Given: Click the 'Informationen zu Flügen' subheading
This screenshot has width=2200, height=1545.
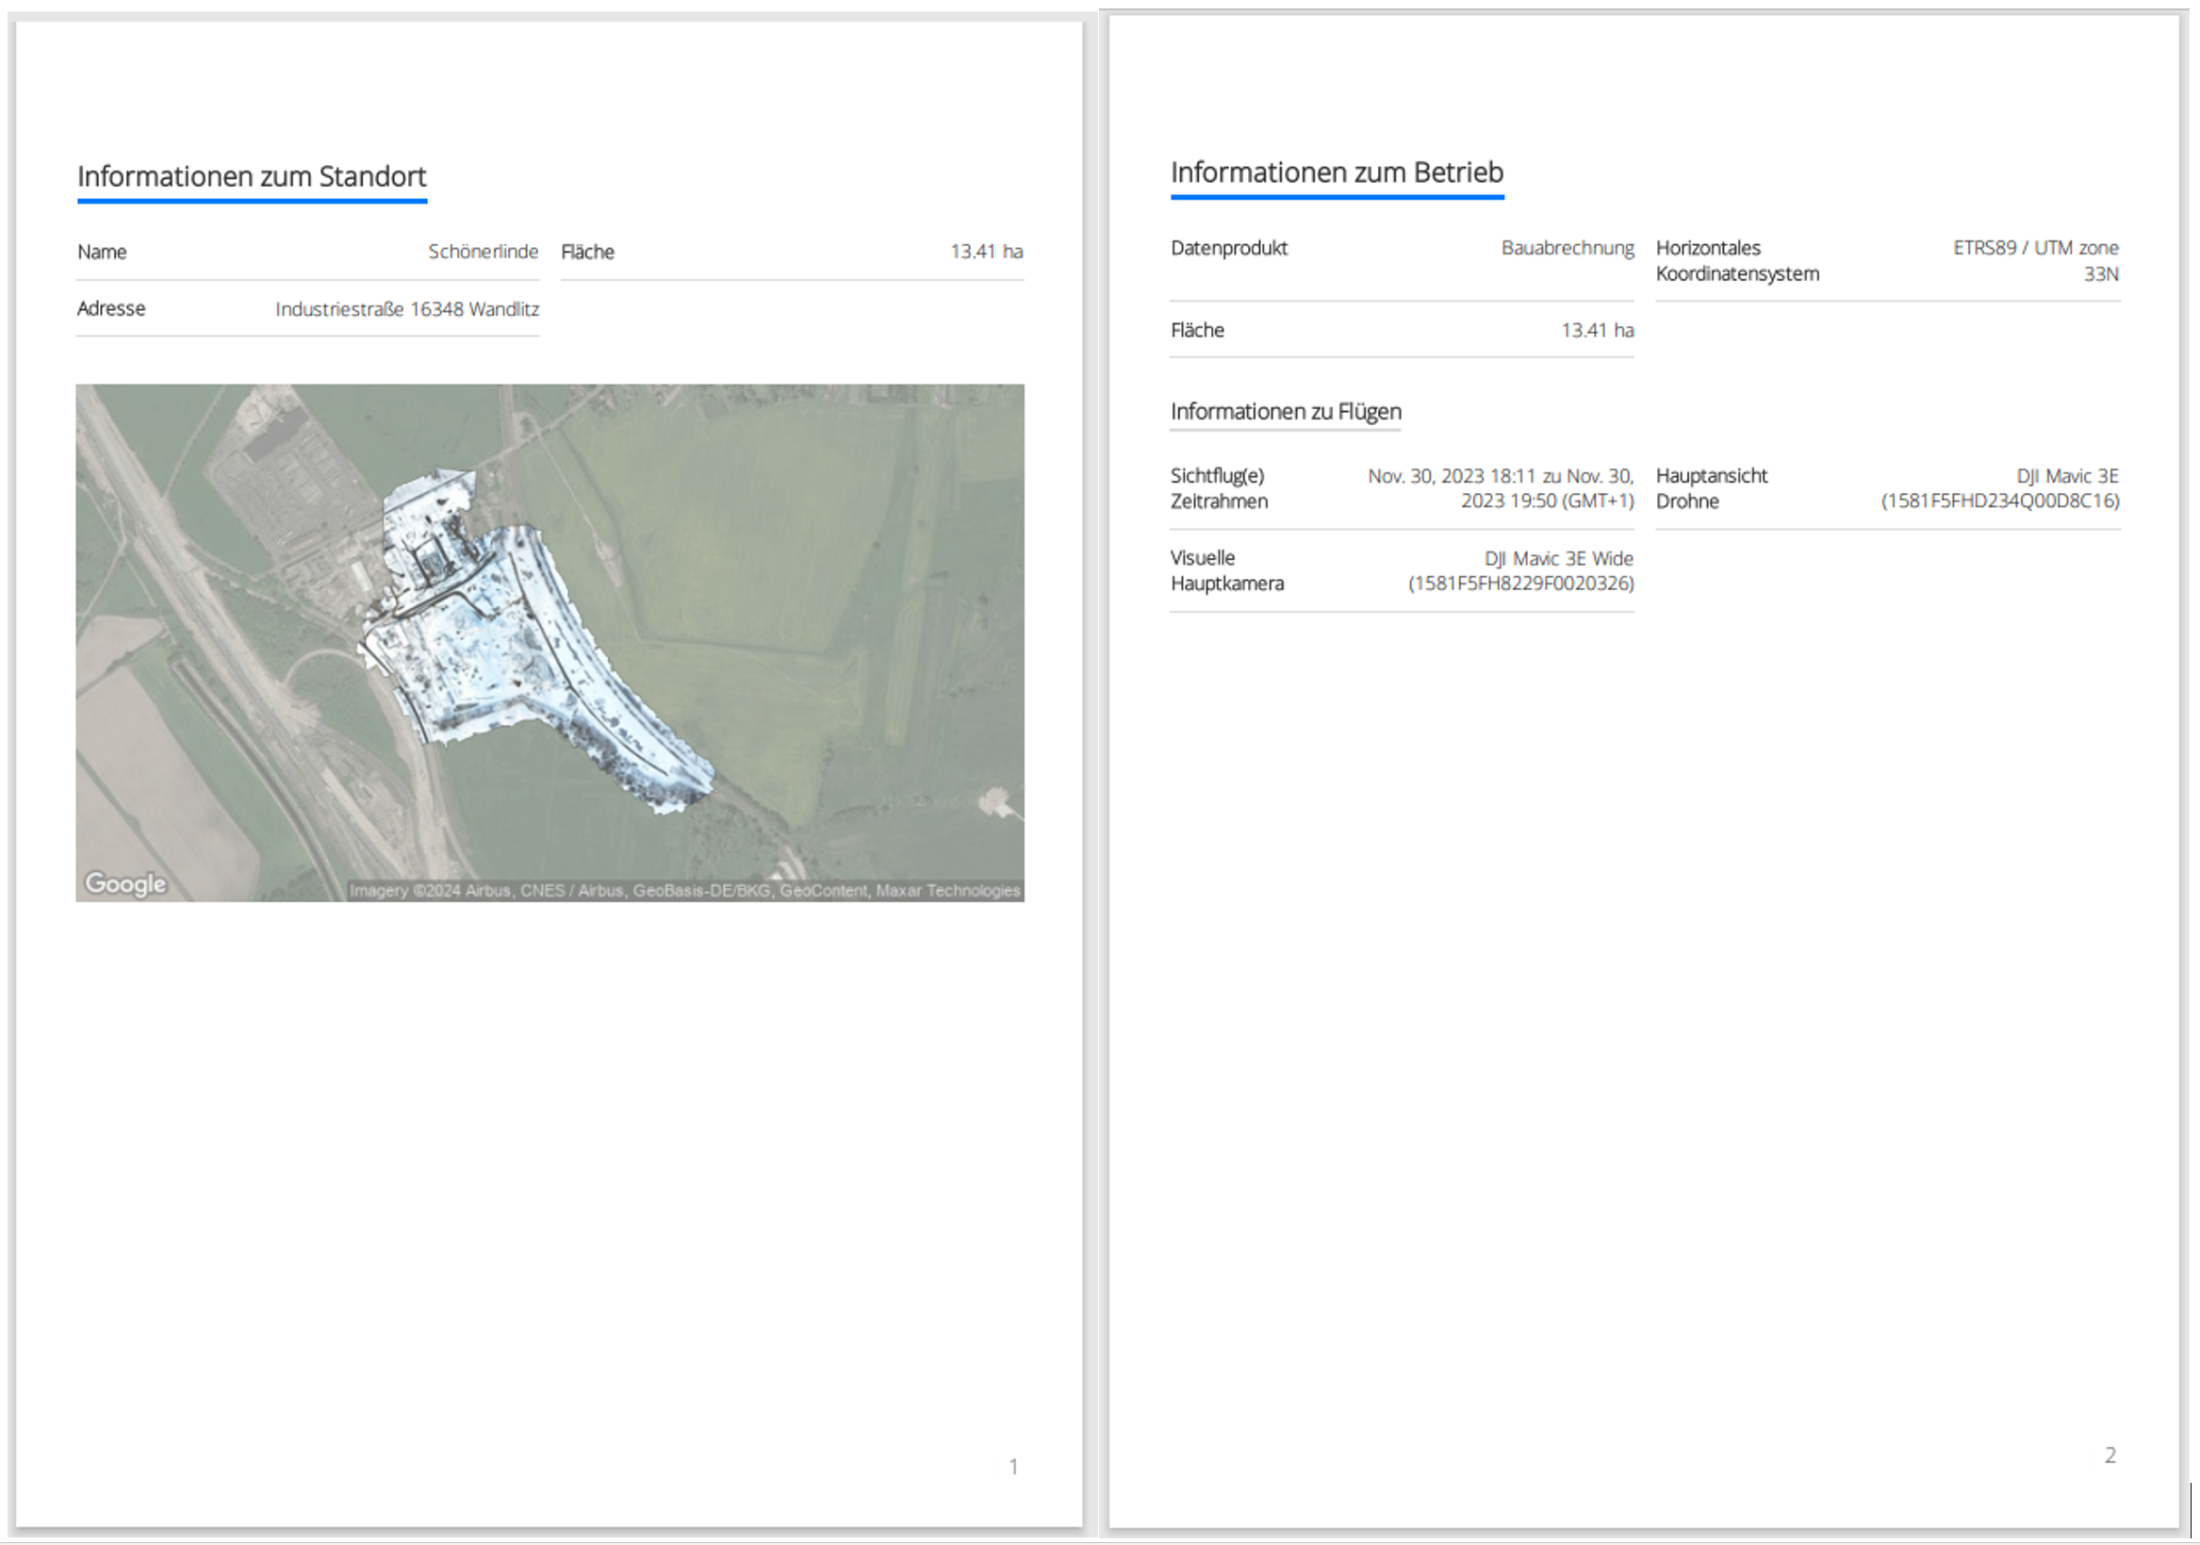Looking at the screenshot, I should [x=1285, y=411].
